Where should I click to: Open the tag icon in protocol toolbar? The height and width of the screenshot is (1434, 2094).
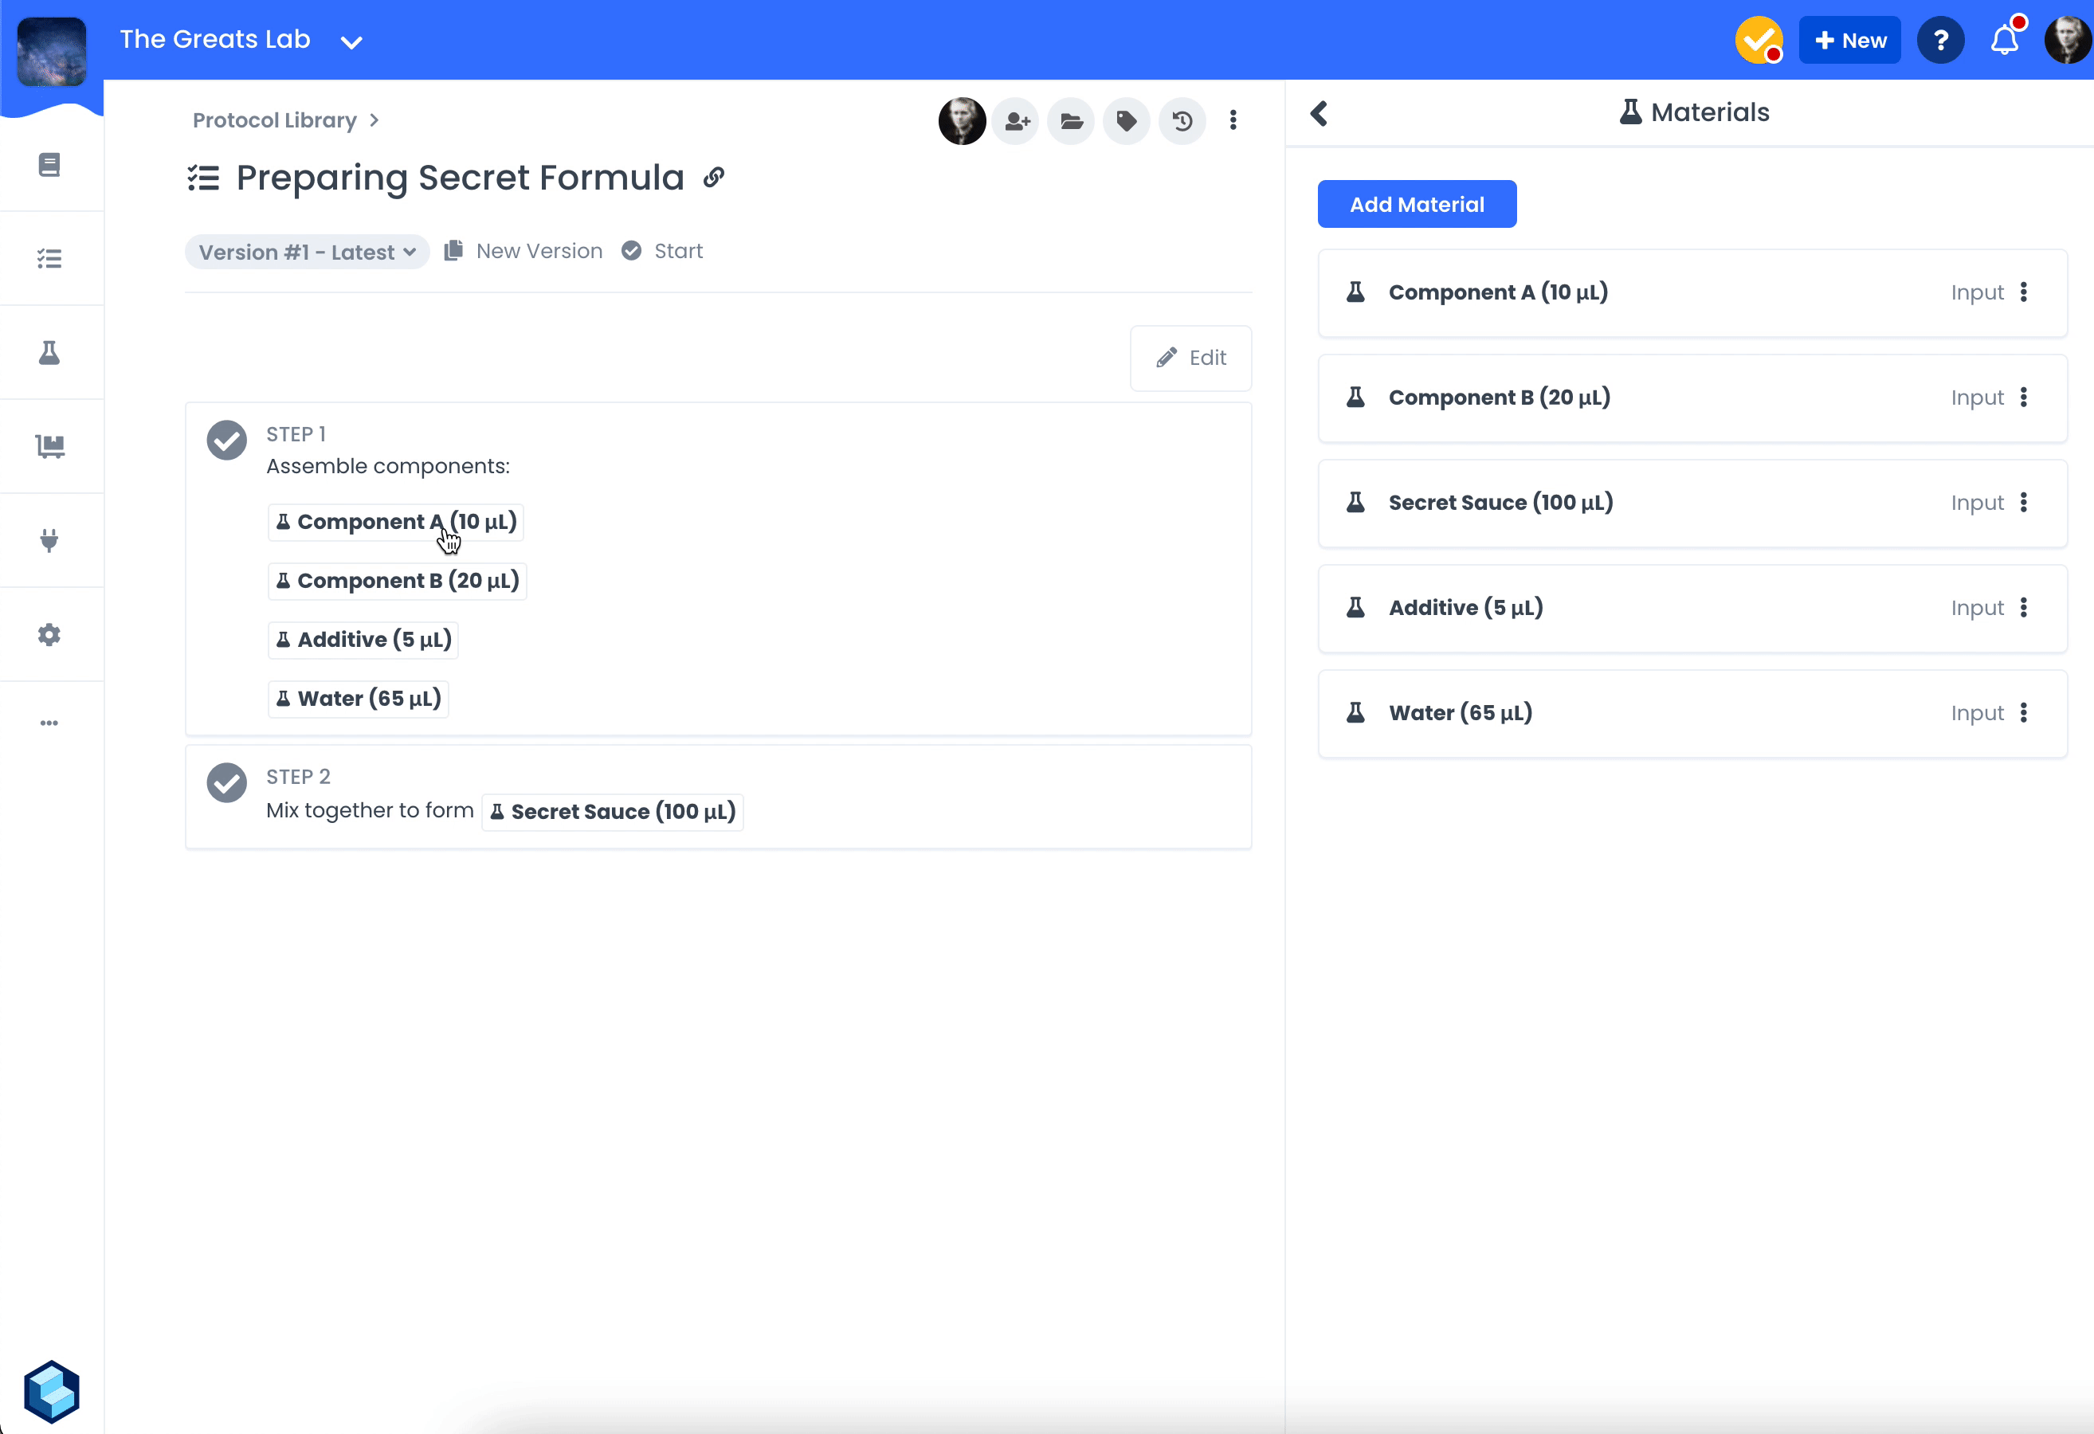pos(1127,121)
